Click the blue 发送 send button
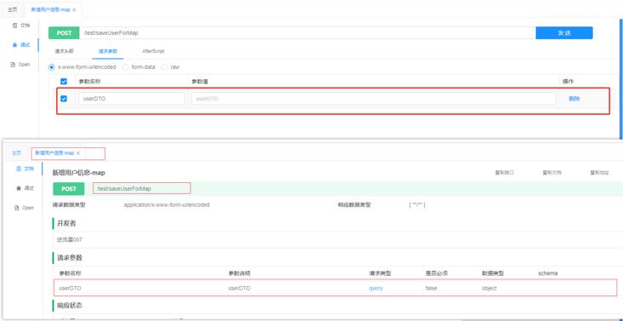The image size is (623, 321). [564, 33]
